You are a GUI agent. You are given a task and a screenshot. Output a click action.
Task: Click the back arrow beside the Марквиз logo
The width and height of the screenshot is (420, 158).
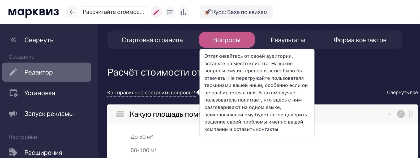(72, 12)
